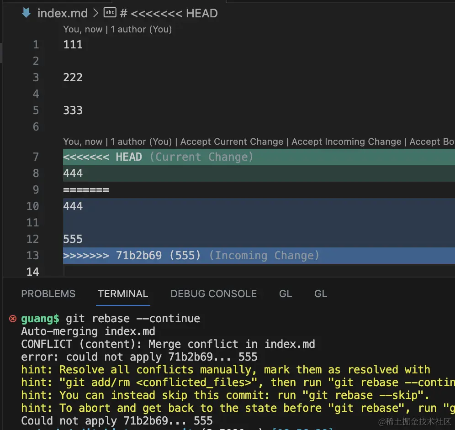The height and width of the screenshot is (430, 455).
Task: Click line number 14 in the gutter
Action: (33, 272)
